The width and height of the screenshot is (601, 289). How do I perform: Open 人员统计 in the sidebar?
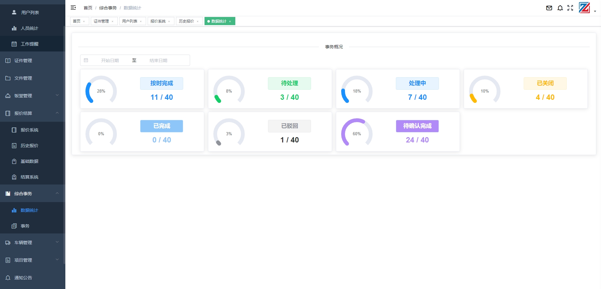pos(32,28)
